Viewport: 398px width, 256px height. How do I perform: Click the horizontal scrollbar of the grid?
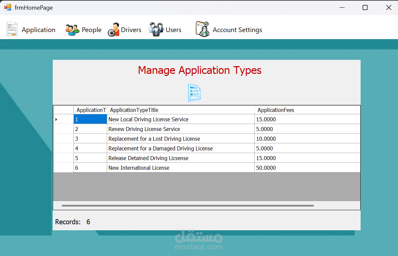pos(188,206)
